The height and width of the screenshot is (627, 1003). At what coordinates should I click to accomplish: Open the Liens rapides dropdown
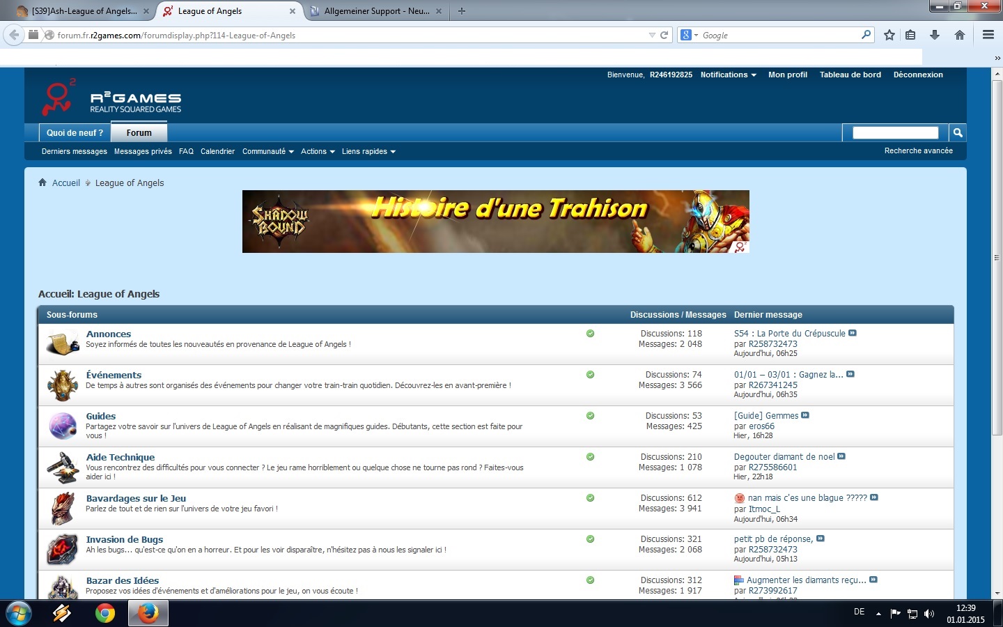(368, 151)
